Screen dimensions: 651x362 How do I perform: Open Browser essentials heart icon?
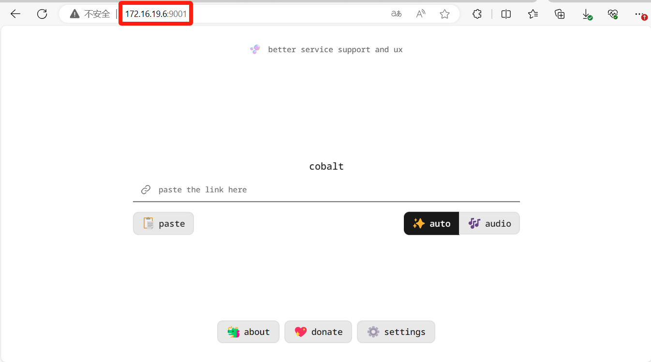613,14
